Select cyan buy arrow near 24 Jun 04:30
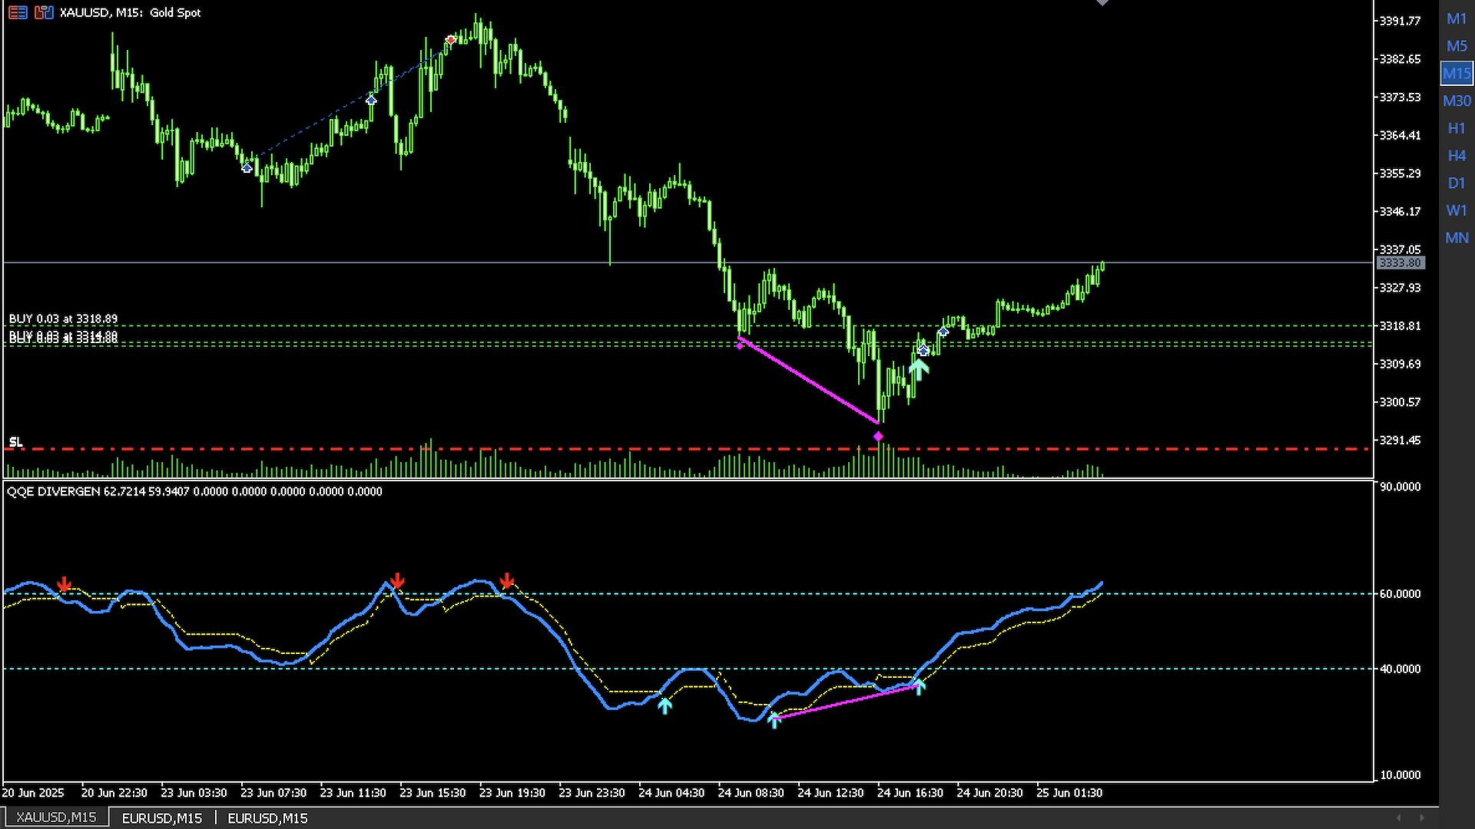The height and width of the screenshot is (829, 1475). (x=665, y=705)
